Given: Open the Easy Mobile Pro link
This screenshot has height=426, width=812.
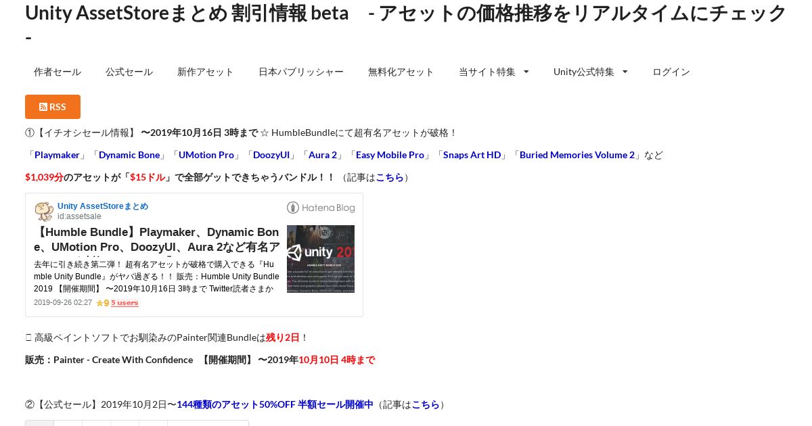Looking at the screenshot, I should pyautogui.click(x=390, y=155).
